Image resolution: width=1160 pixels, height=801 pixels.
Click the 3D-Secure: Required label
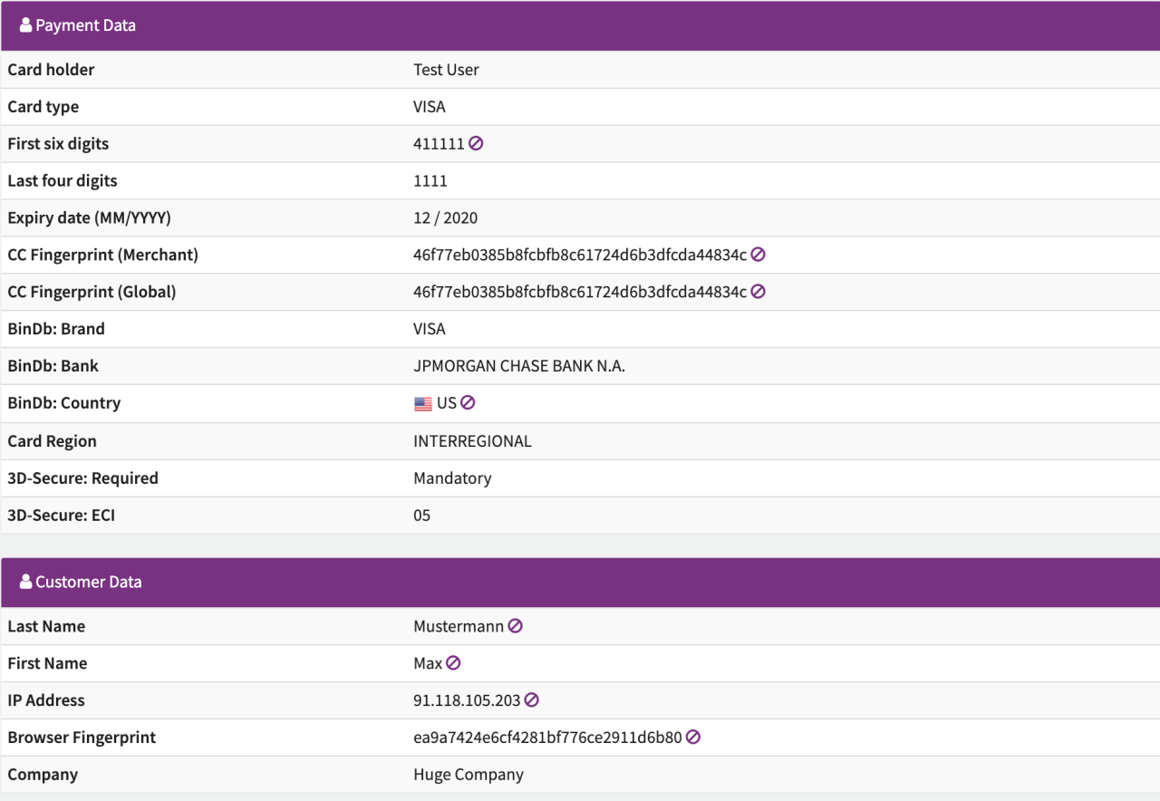coord(83,478)
